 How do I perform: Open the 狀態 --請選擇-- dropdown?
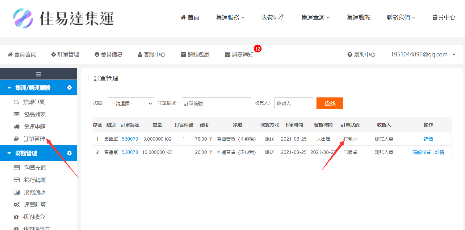pyautogui.click(x=131, y=103)
